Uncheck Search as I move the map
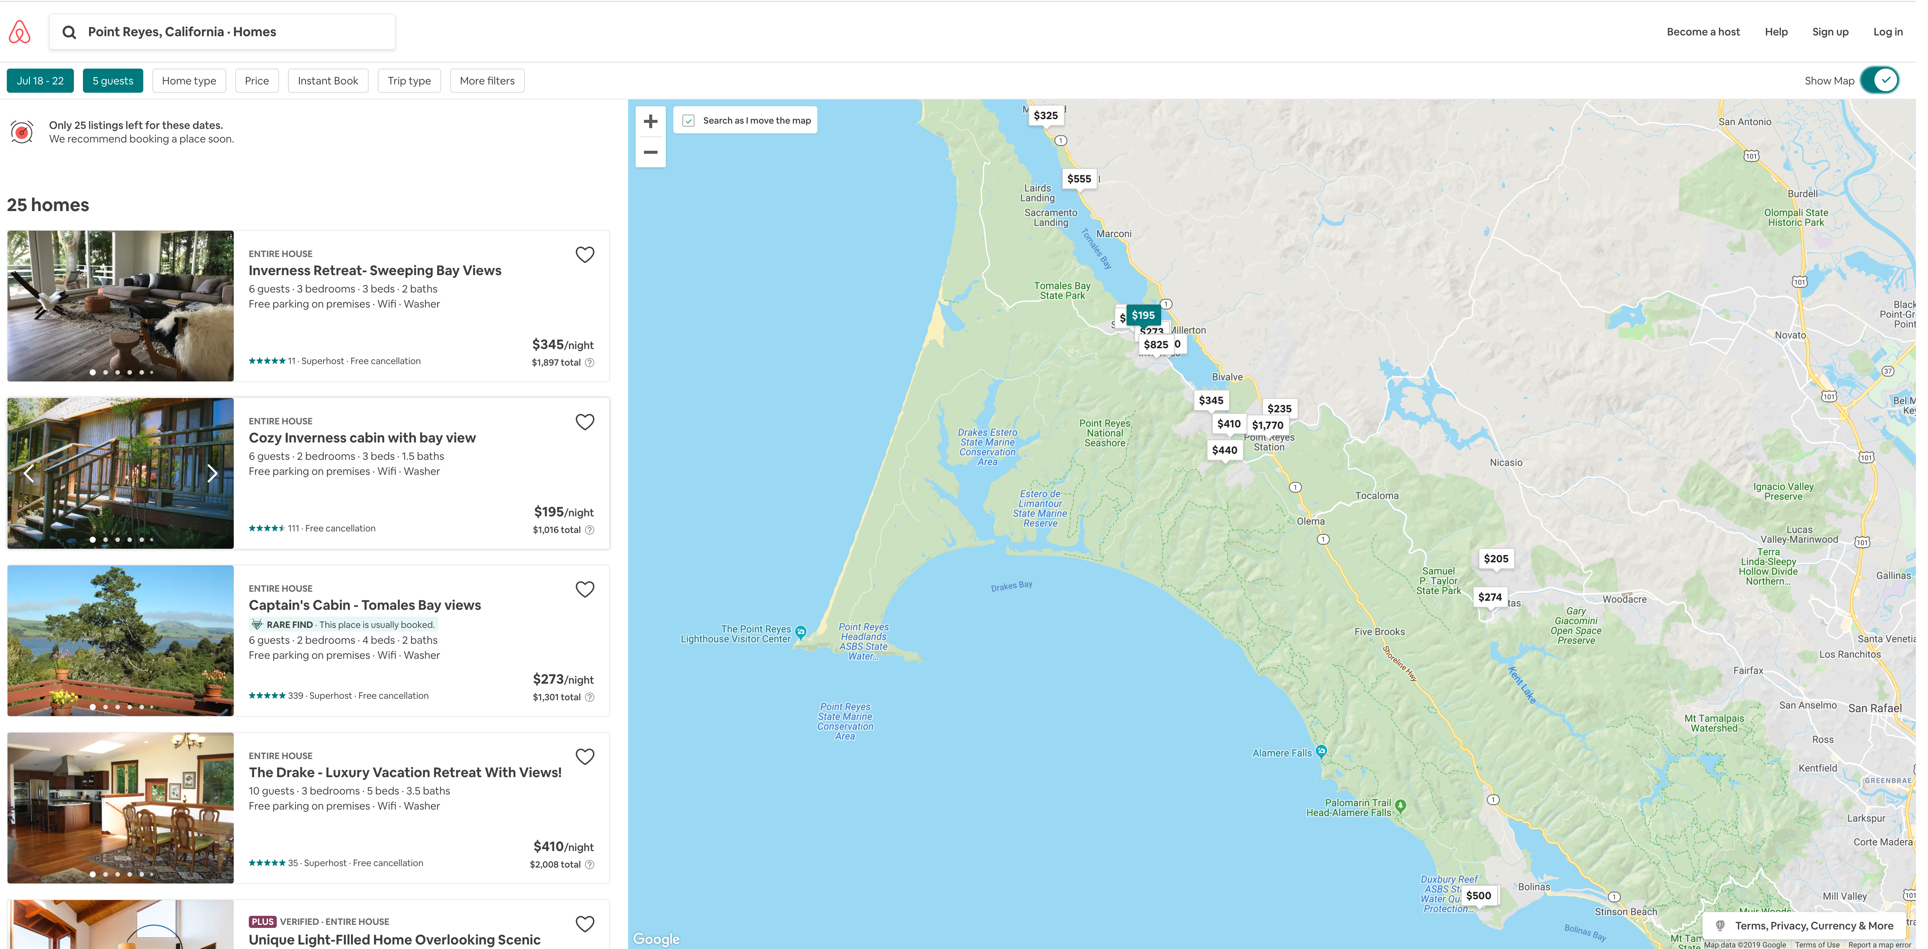Screen dimensions: 1928x949 pos(688,121)
